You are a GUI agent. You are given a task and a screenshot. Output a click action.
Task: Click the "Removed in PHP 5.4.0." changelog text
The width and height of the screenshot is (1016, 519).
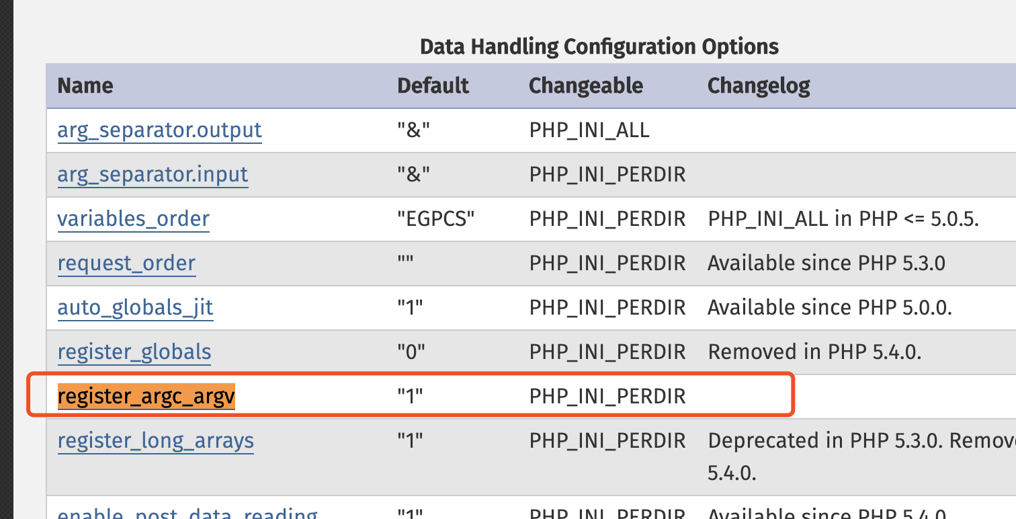814,352
